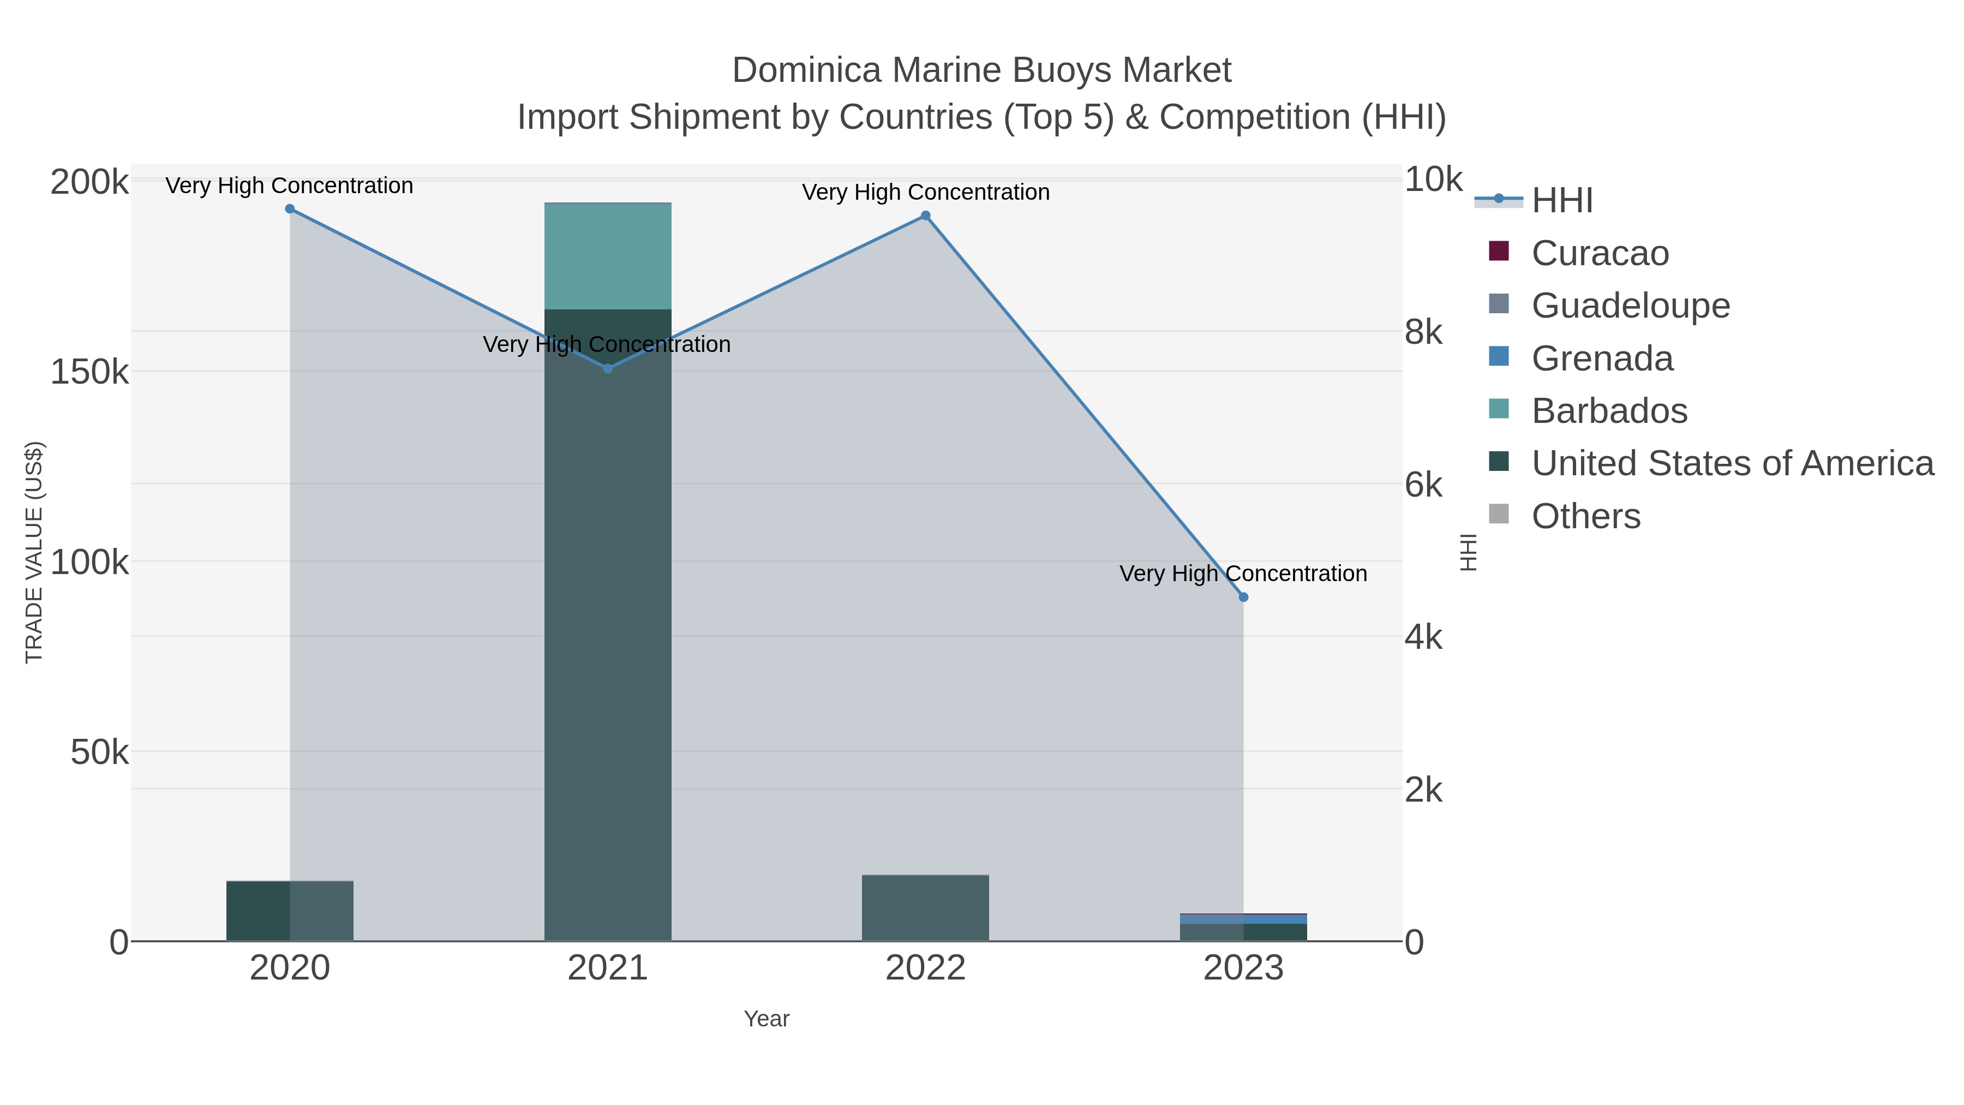The height and width of the screenshot is (1105, 1964).
Task: Click the HHI line marker icon in legend
Action: click(x=1499, y=199)
